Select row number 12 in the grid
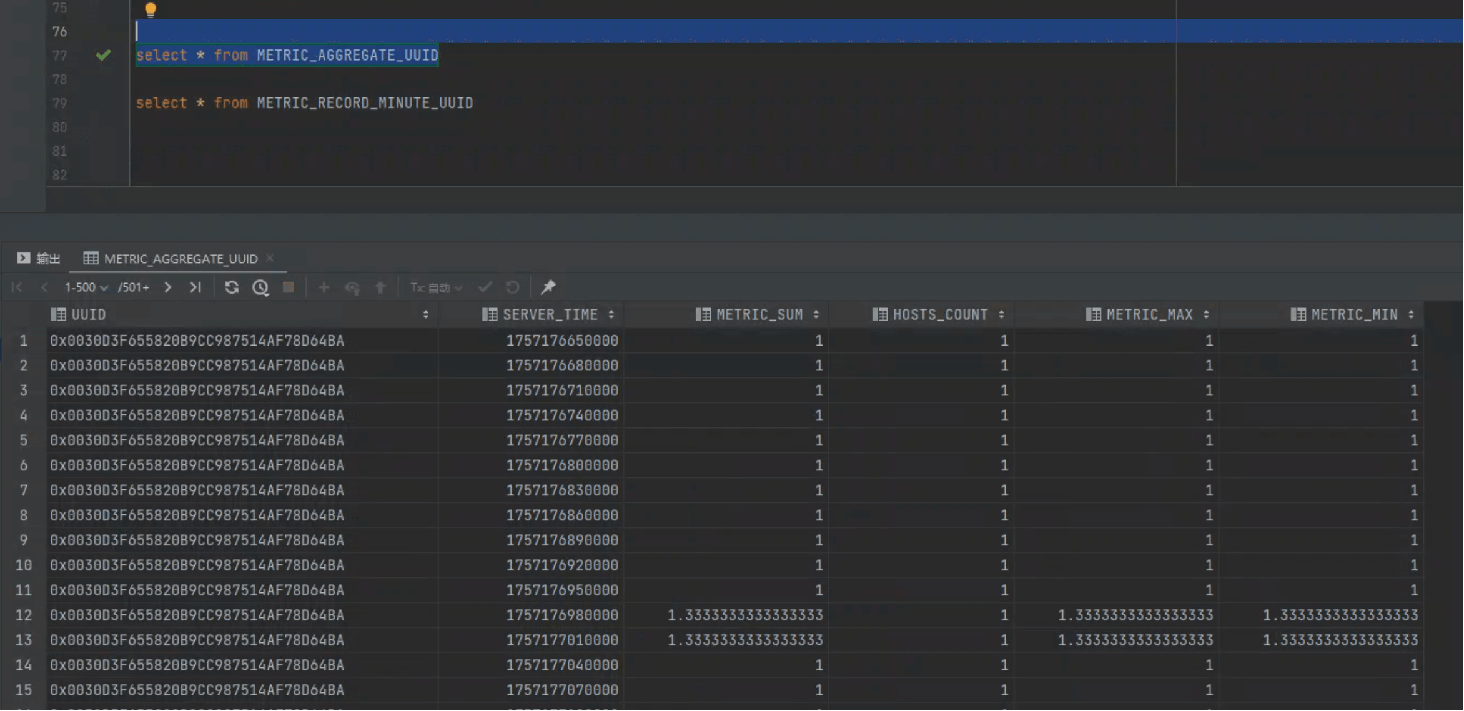Viewport: 1464px width, 711px height. click(23, 615)
